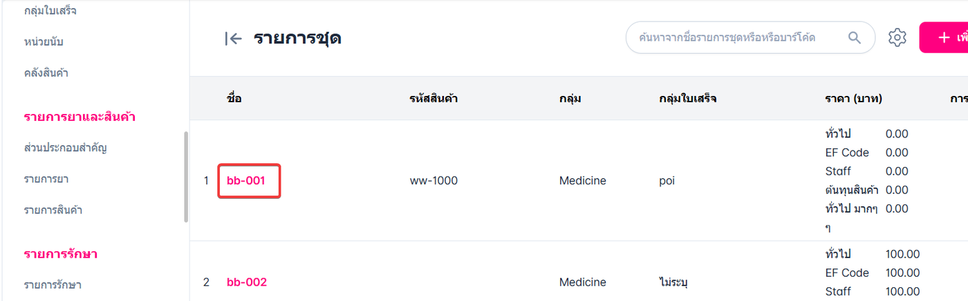
Task: Navigate to รายการยา in sidebar
Action: [46, 179]
